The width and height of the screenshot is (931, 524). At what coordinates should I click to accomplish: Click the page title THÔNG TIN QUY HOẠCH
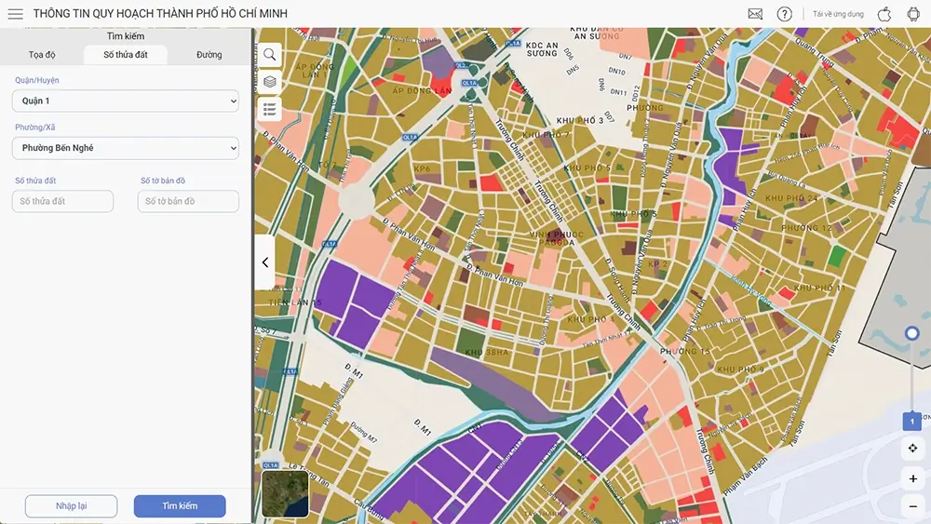point(160,14)
